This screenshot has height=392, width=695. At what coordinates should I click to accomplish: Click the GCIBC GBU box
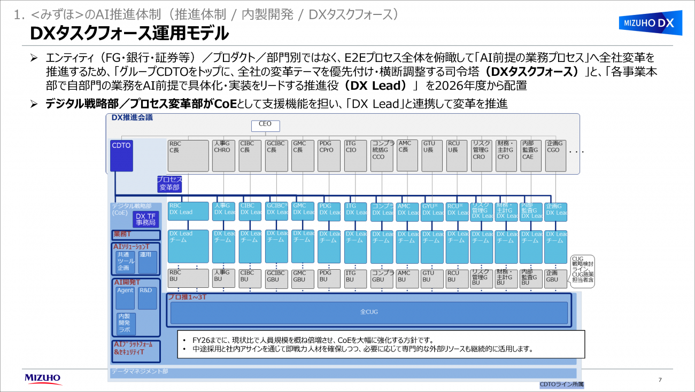[276, 278]
